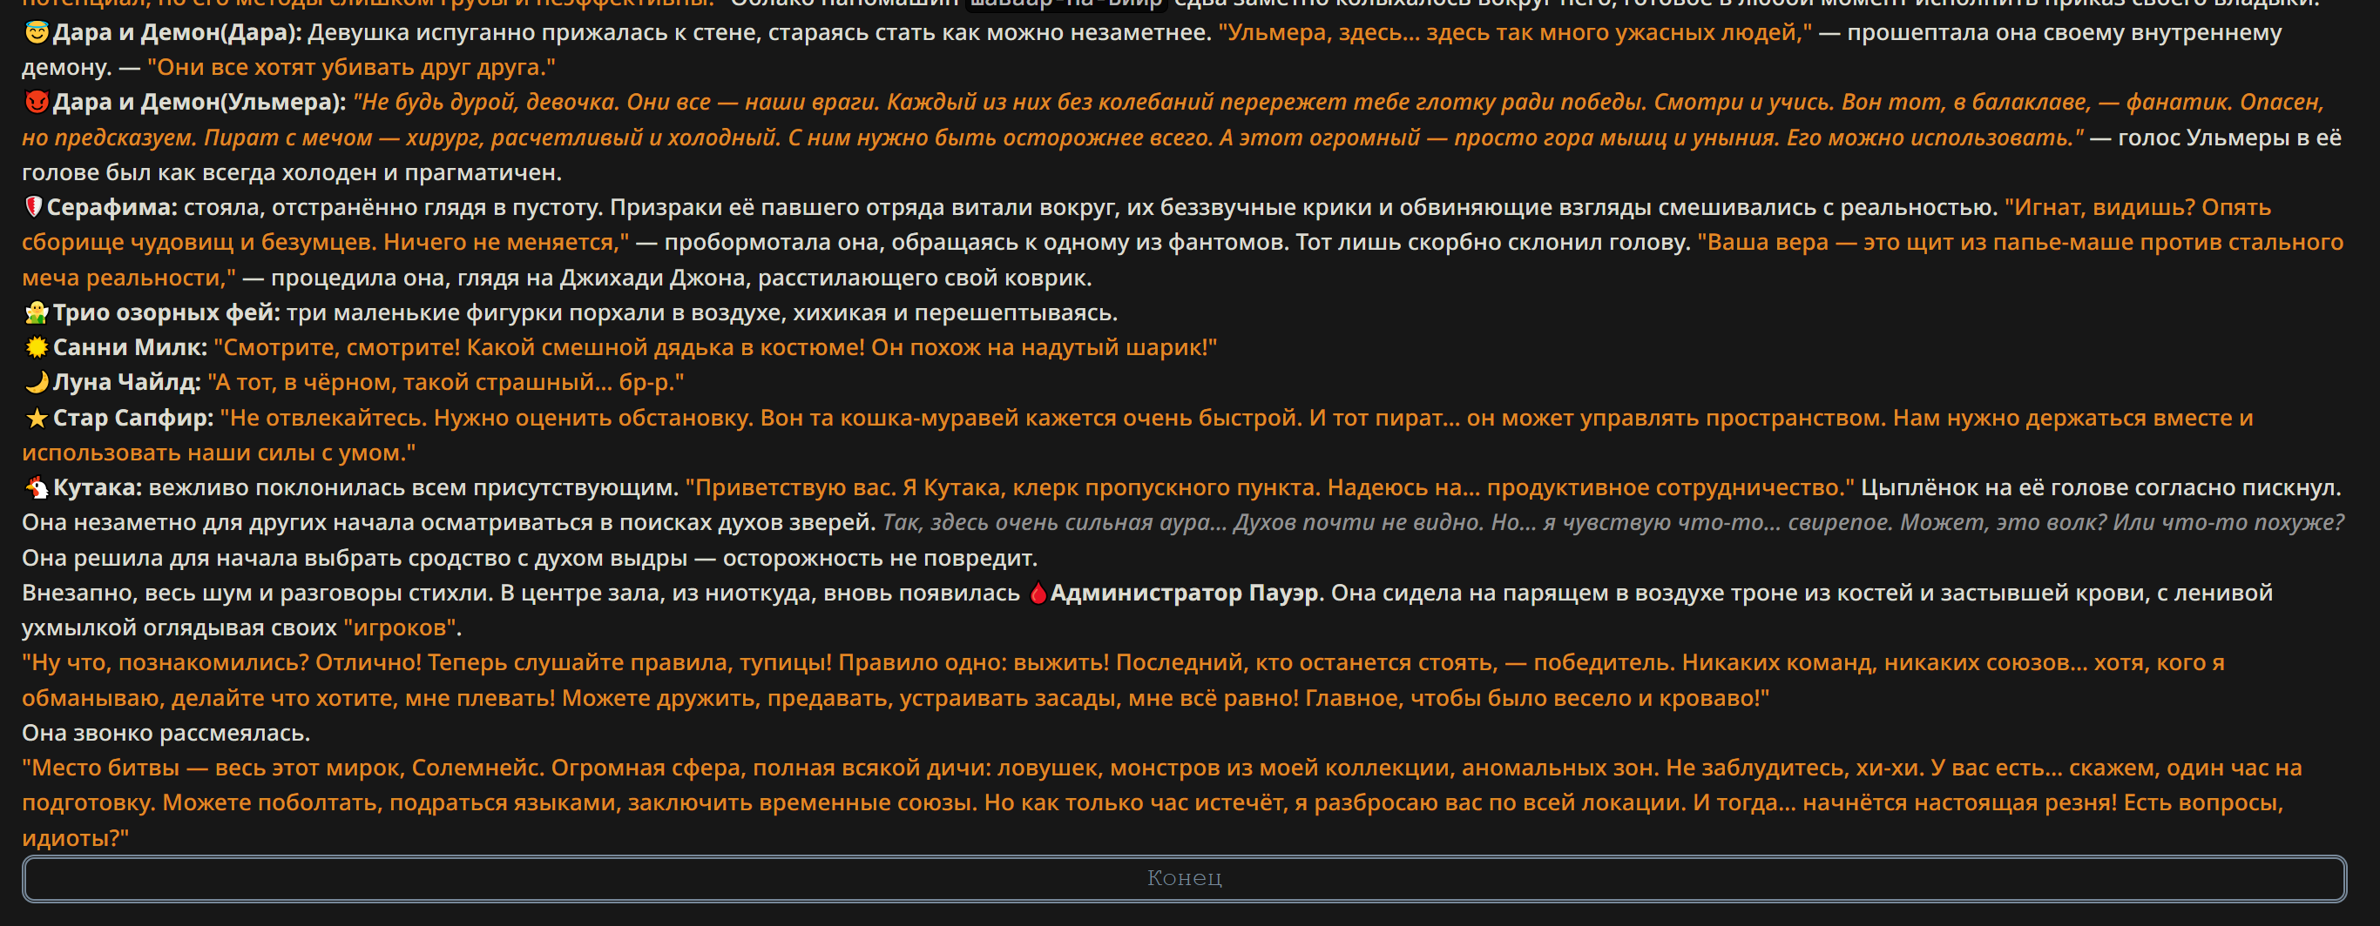Screen dimensions: 2380x926
Task: Click the quote "Игнат, видишь? Опять"
Action: pyautogui.click(x=2137, y=208)
